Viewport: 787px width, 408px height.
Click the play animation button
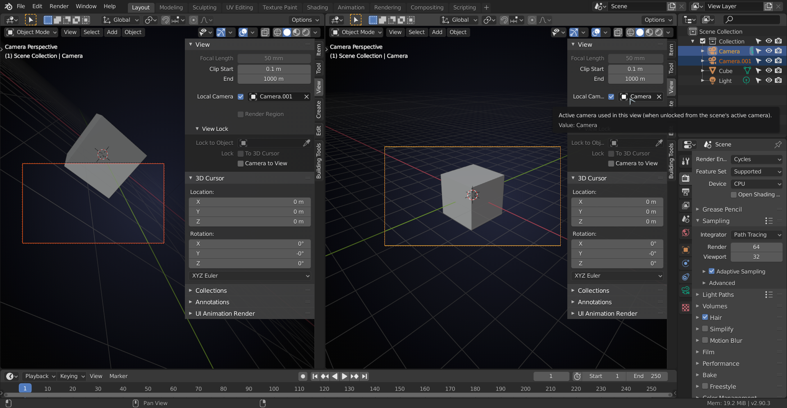click(344, 376)
